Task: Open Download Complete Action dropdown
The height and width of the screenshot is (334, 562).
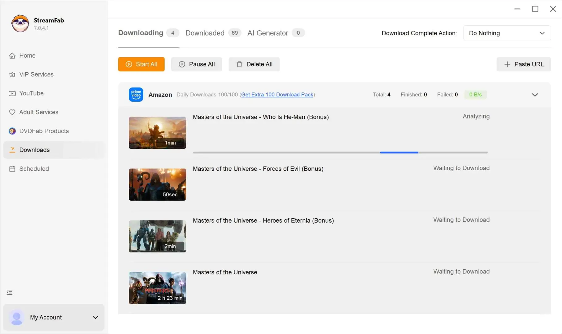Action: (507, 33)
